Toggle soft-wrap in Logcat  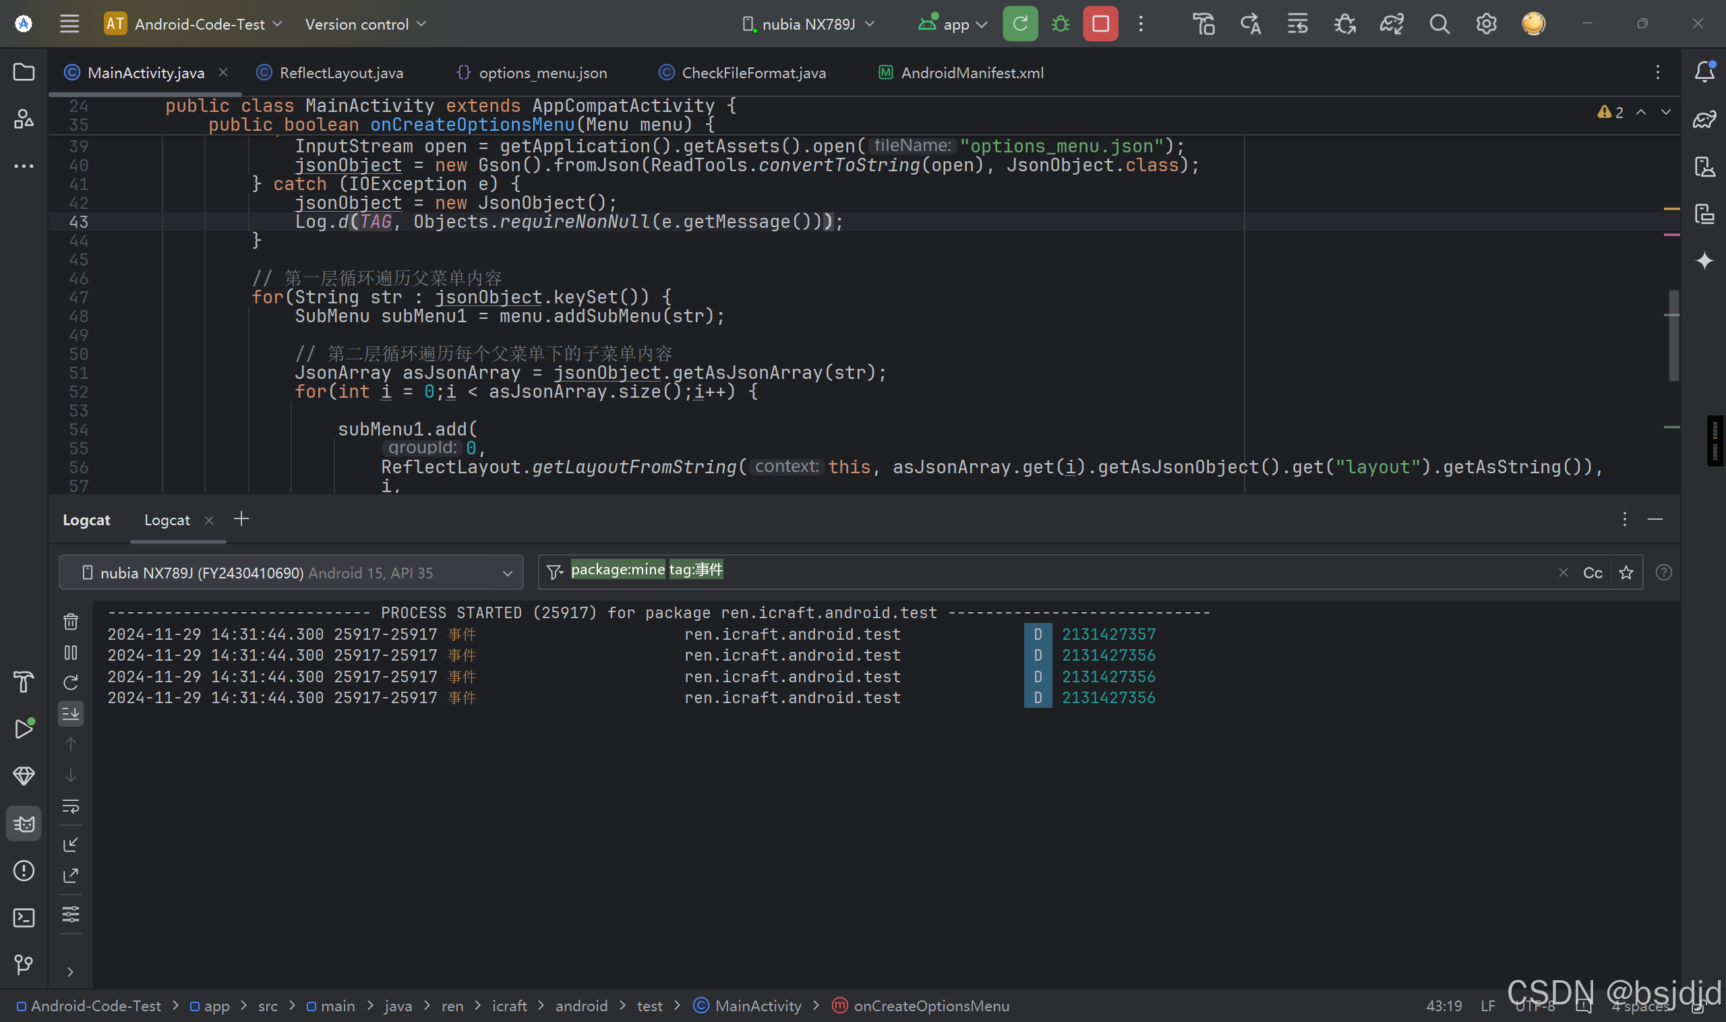point(70,806)
